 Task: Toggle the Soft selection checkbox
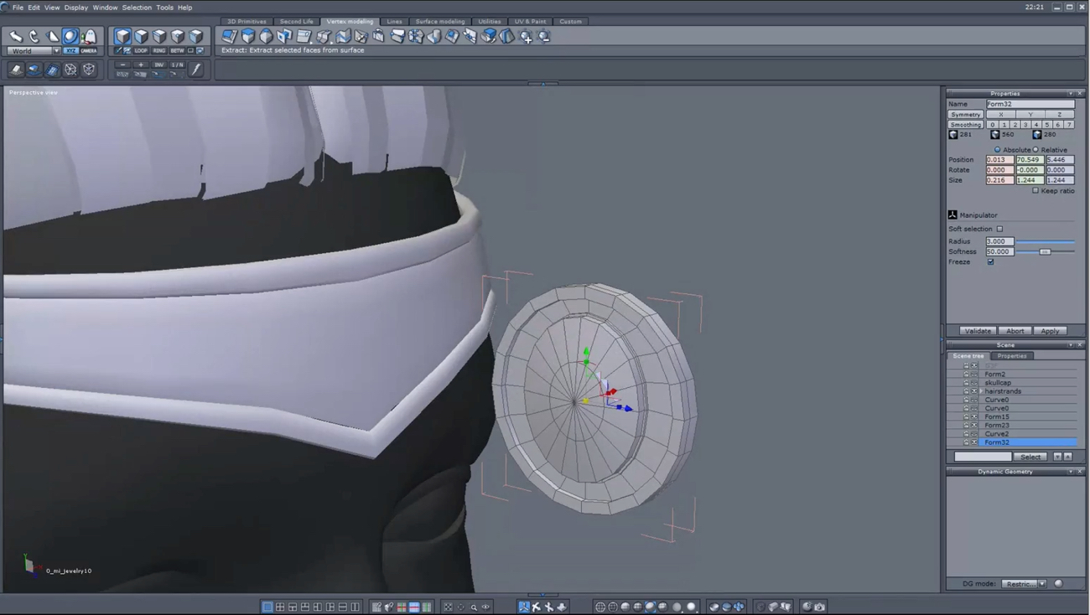999,229
